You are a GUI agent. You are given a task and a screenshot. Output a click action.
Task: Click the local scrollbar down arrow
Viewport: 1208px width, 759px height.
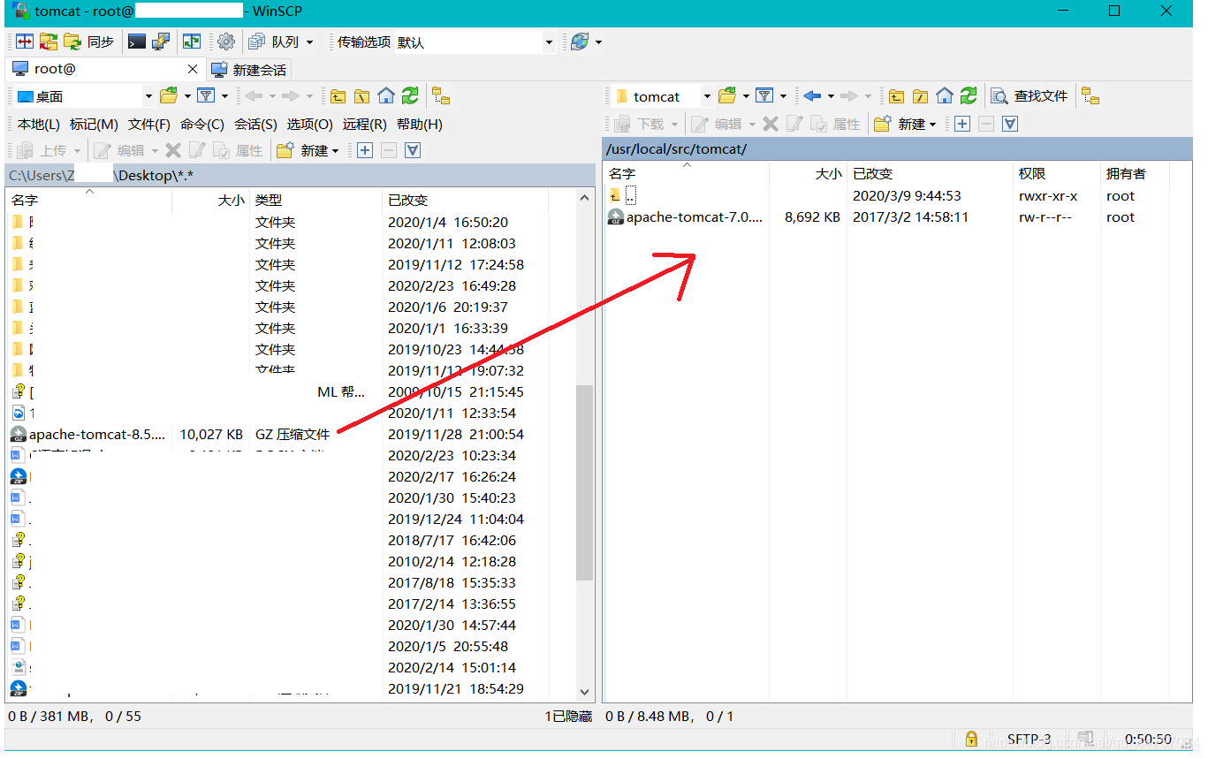[x=584, y=692]
